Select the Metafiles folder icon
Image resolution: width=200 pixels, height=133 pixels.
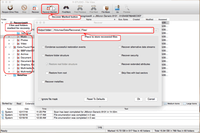(15, 75)
